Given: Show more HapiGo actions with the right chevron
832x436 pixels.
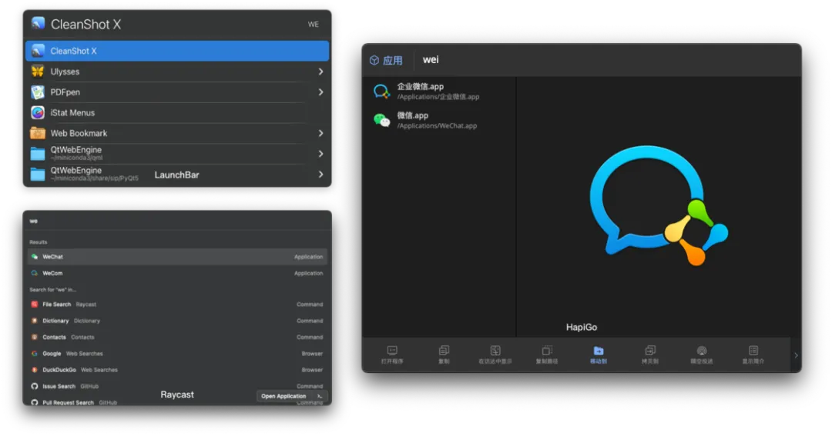Looking at the screenshot, I should pos(796,355).
